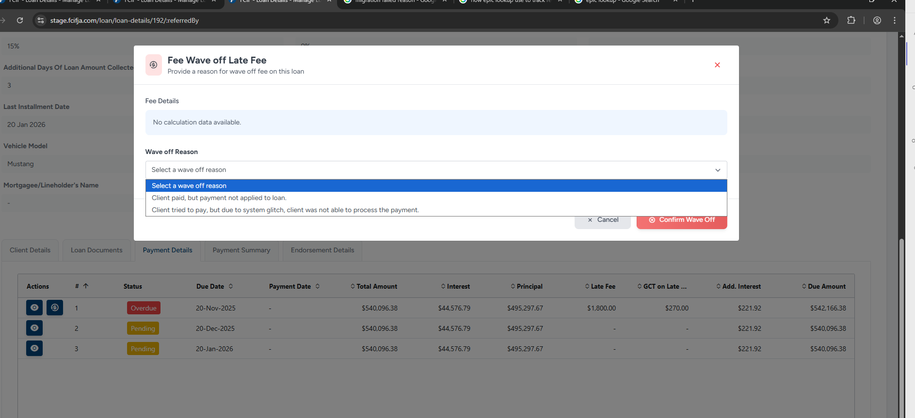Open the browser extensions puzzle icon

click(x=851, y=20)
